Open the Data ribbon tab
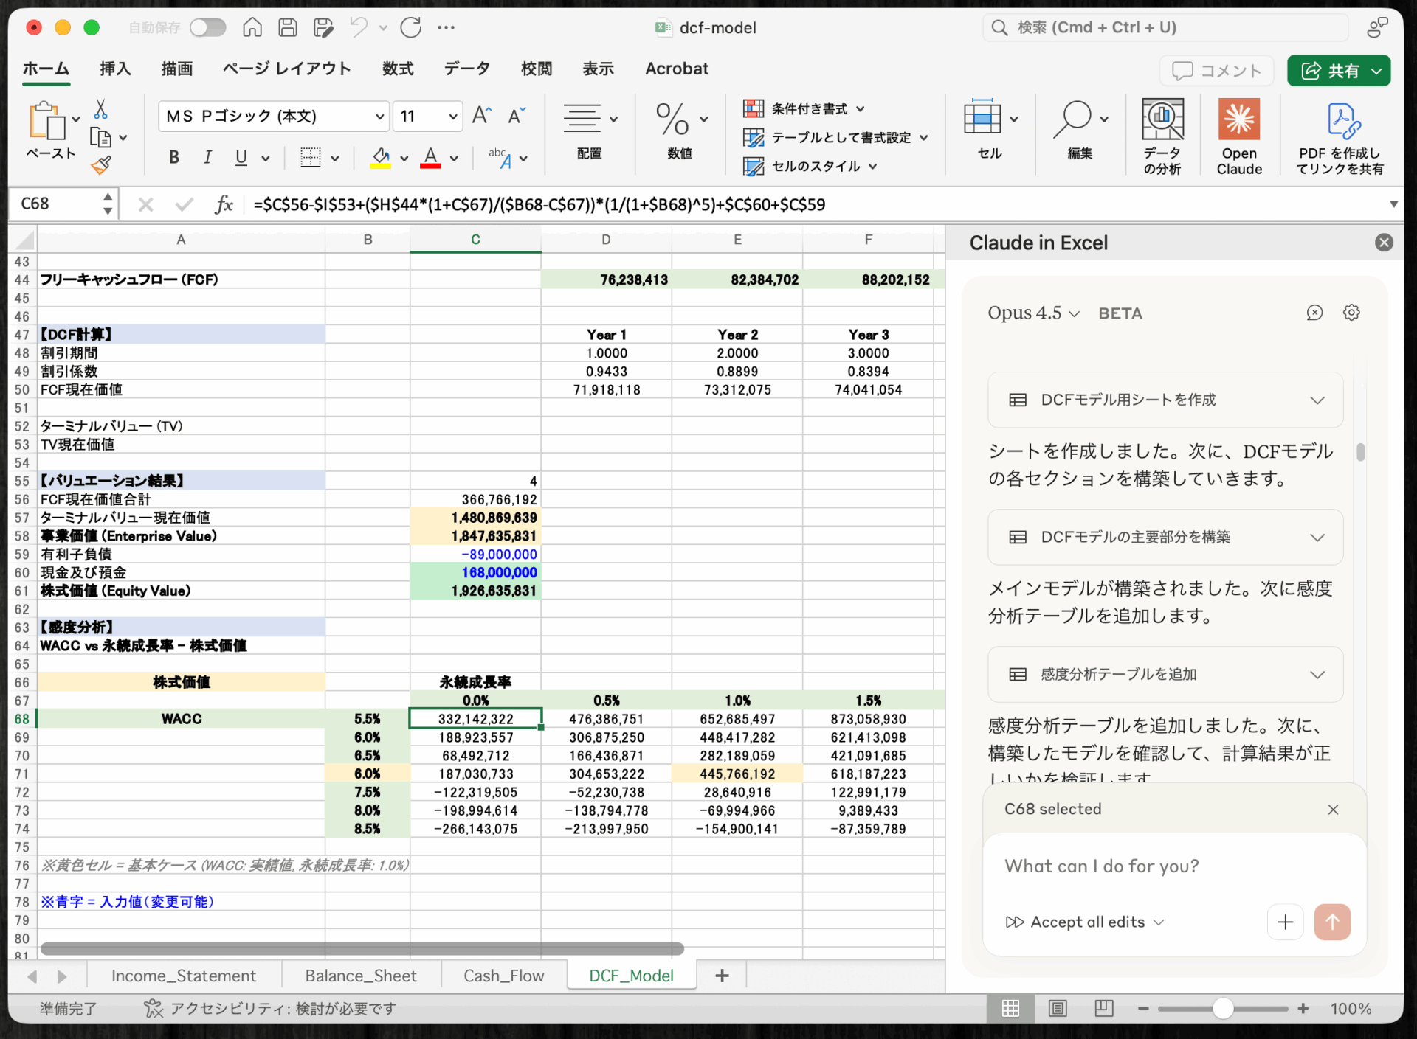This screenshot has width=1417, height=1039. pos(466,69)
